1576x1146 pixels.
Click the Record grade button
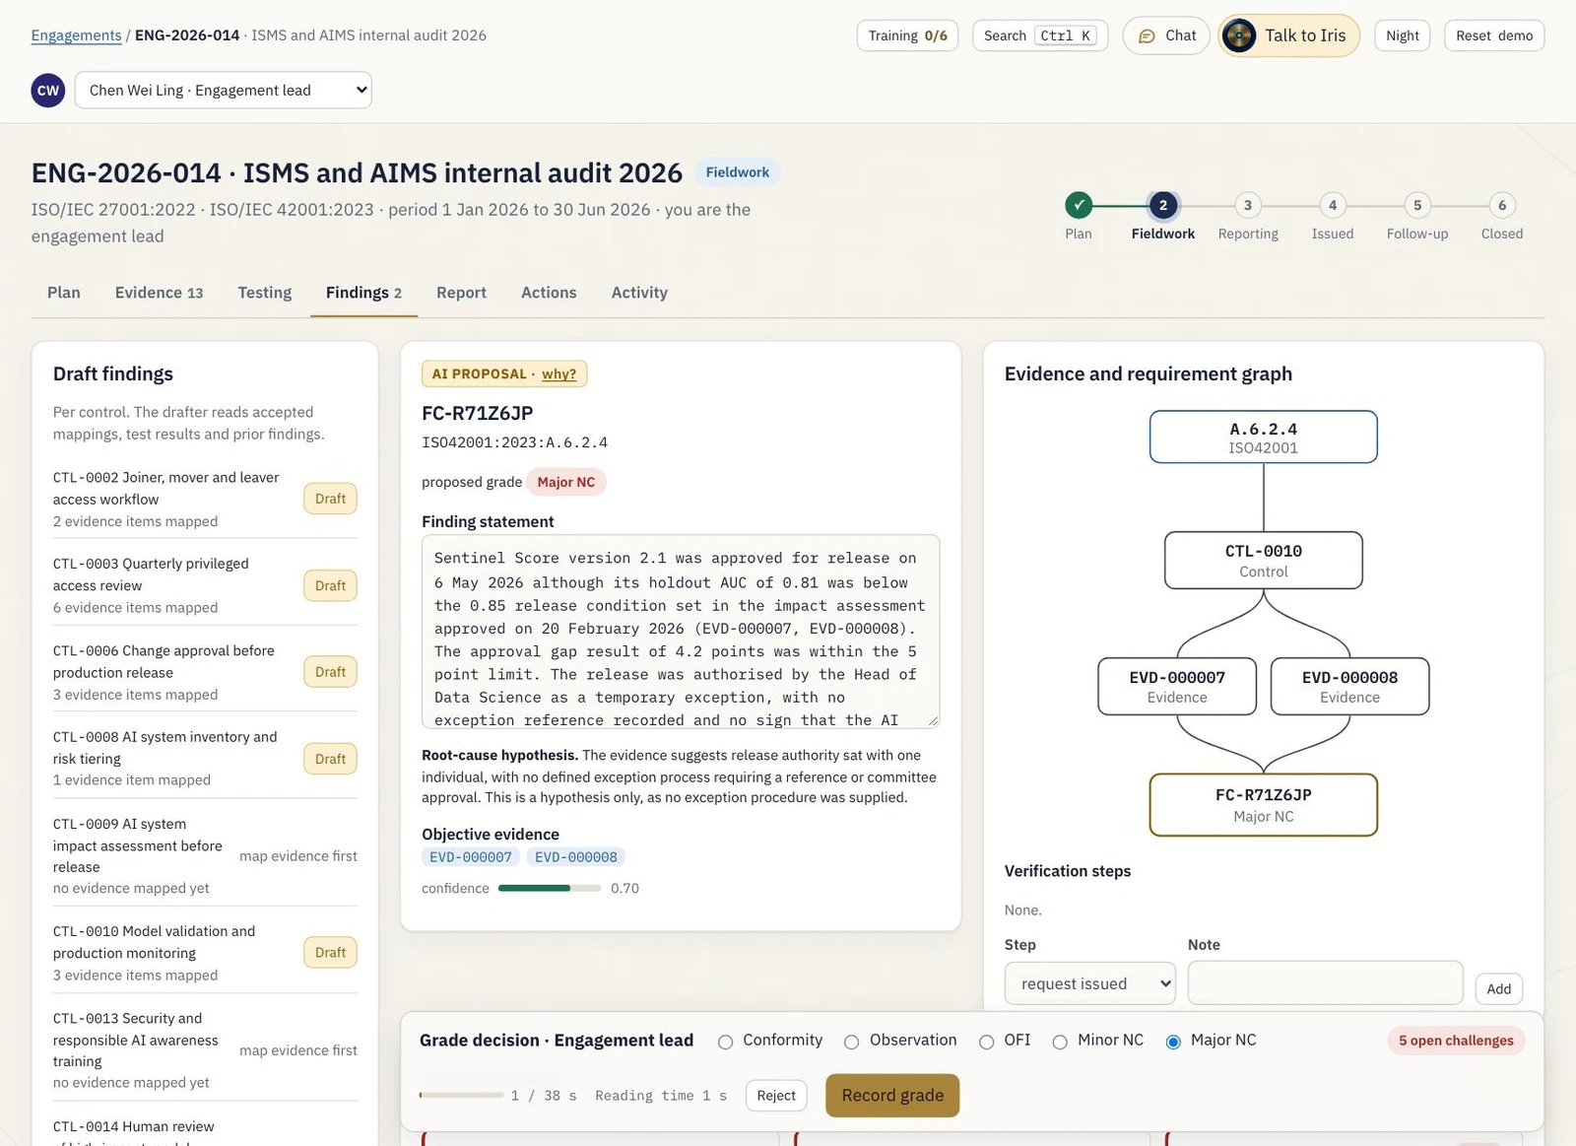point(892,1096)
